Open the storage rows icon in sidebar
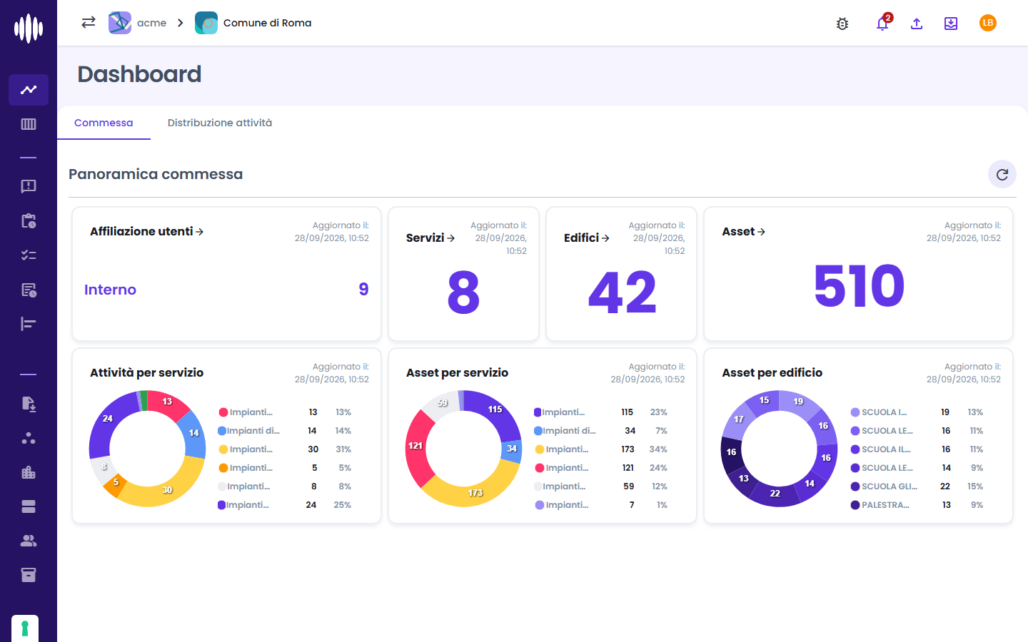 coord(29,506)
